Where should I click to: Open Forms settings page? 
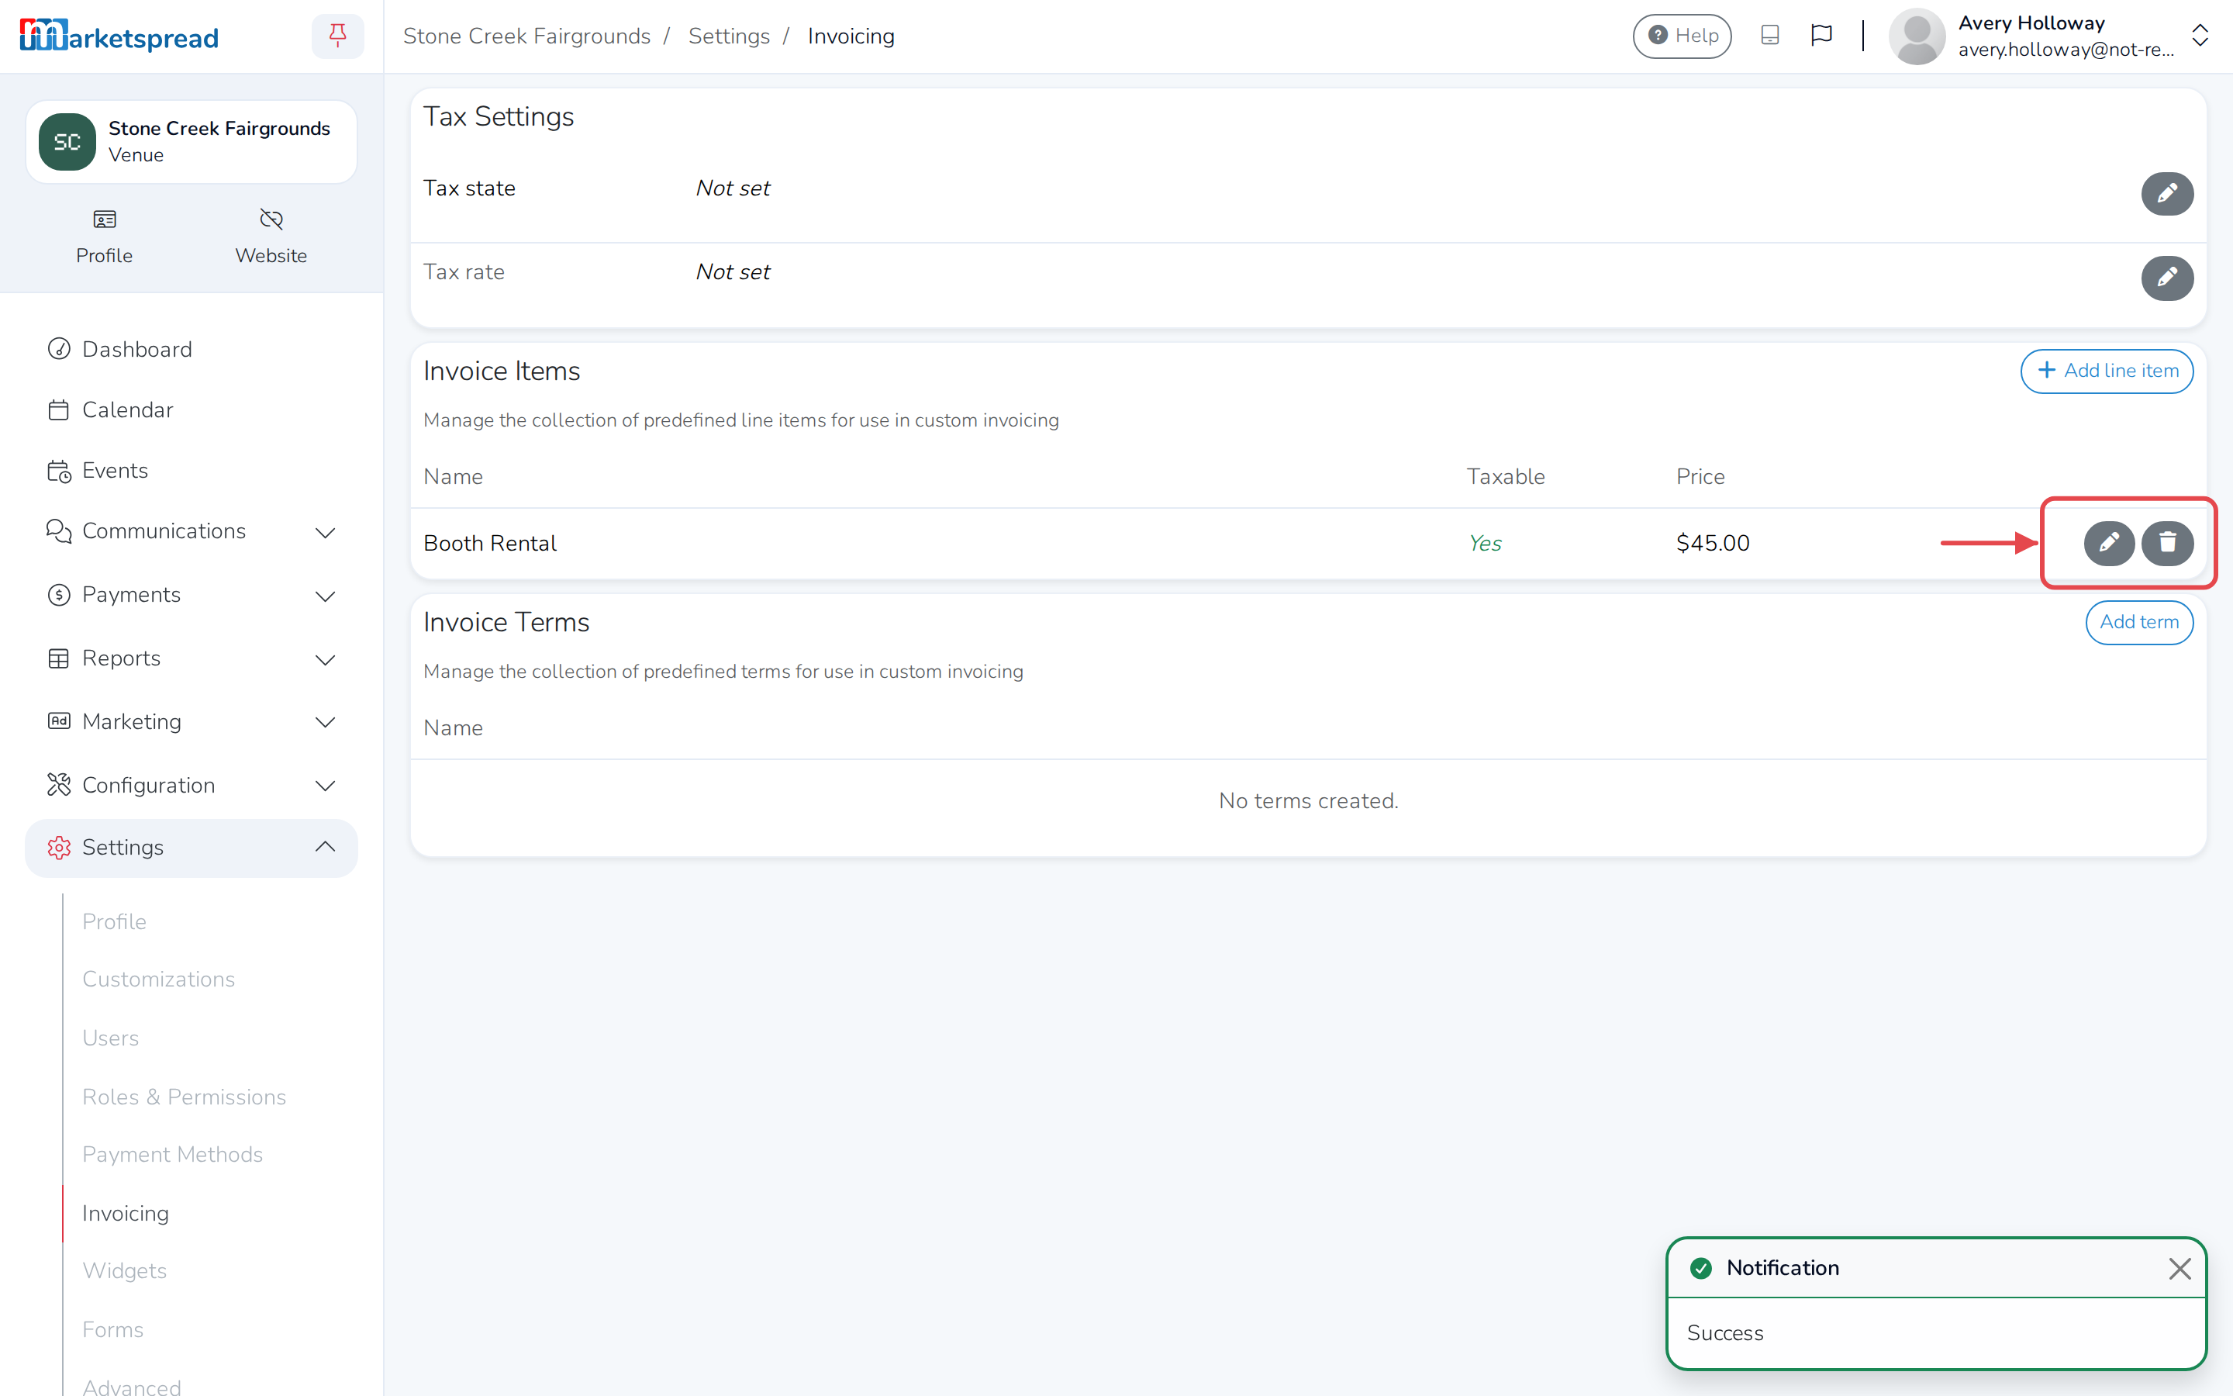tap(112, 1329)
